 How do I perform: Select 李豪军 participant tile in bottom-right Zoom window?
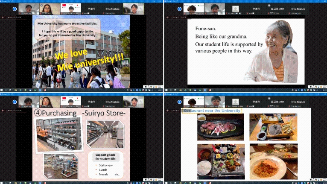(256, 102)
